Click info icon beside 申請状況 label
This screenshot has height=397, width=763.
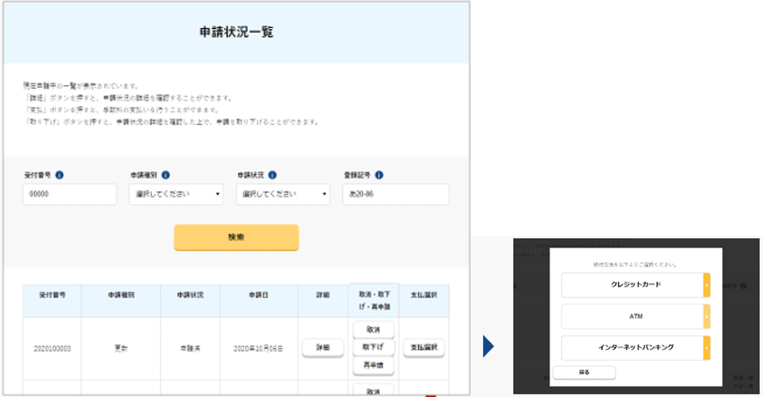(x=273, y=175)
